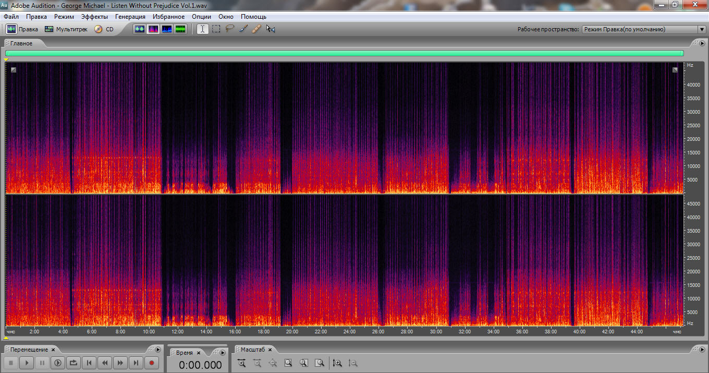Jump to the end of the file
Viewport: 709px width, 373px height.
136,363
